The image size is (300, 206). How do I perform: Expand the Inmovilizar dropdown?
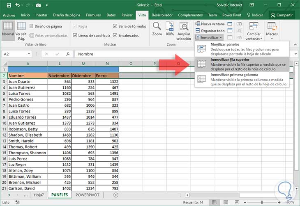tap(209, 37)
